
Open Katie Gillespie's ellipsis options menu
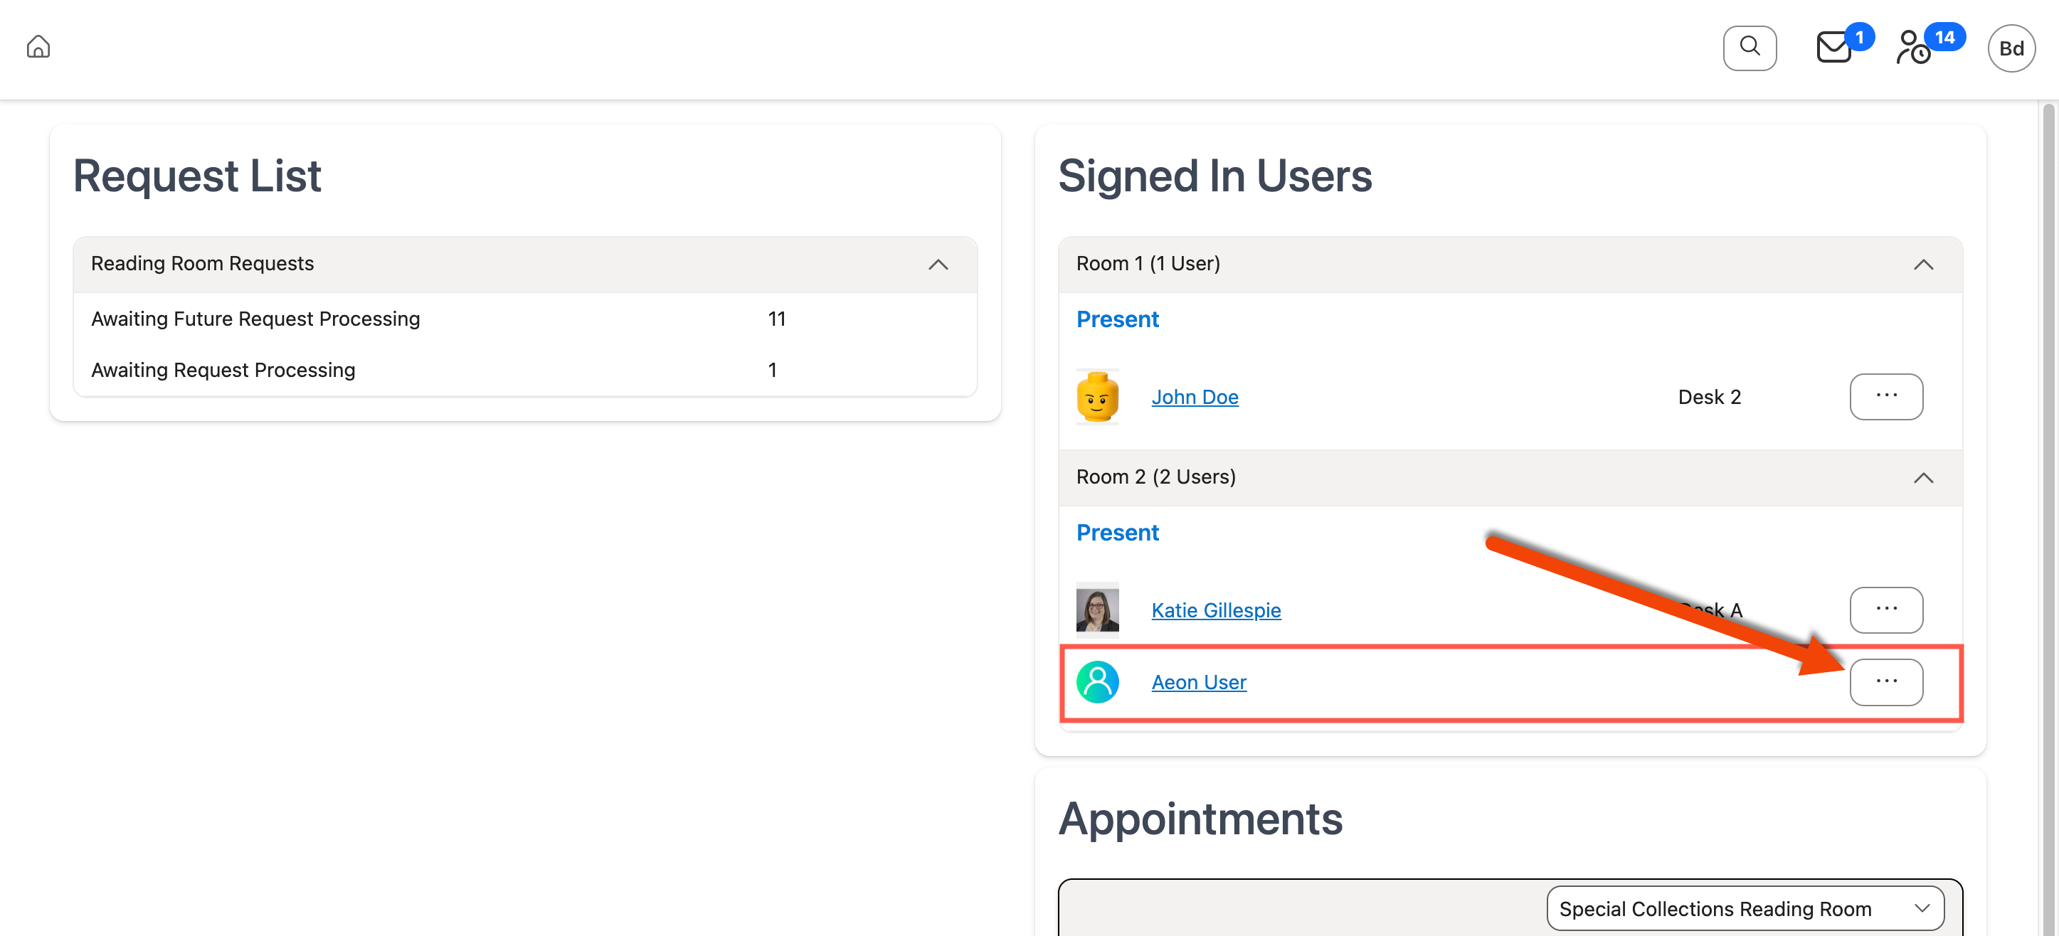coord(1885,610)
